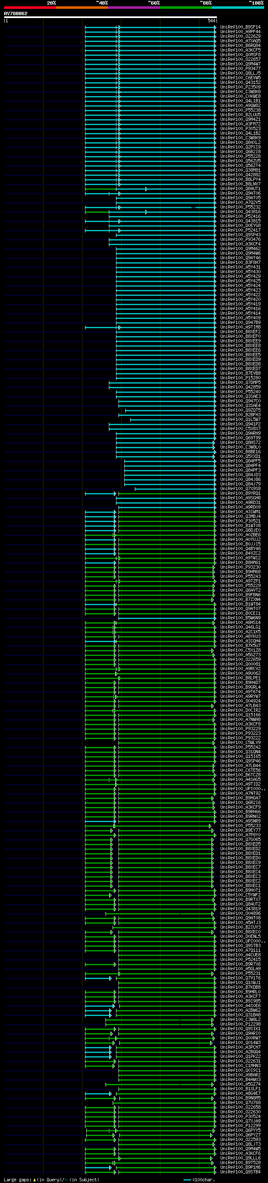The height and width of the screenshot is (1183, 268).
Task: Click the query end position label 544
Action: (211, 21)
